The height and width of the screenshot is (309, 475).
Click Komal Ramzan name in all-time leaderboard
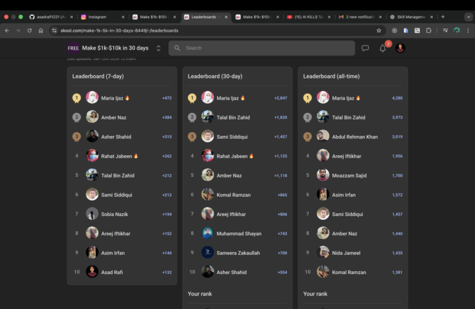pyautogui.click(x=349, y=272)
